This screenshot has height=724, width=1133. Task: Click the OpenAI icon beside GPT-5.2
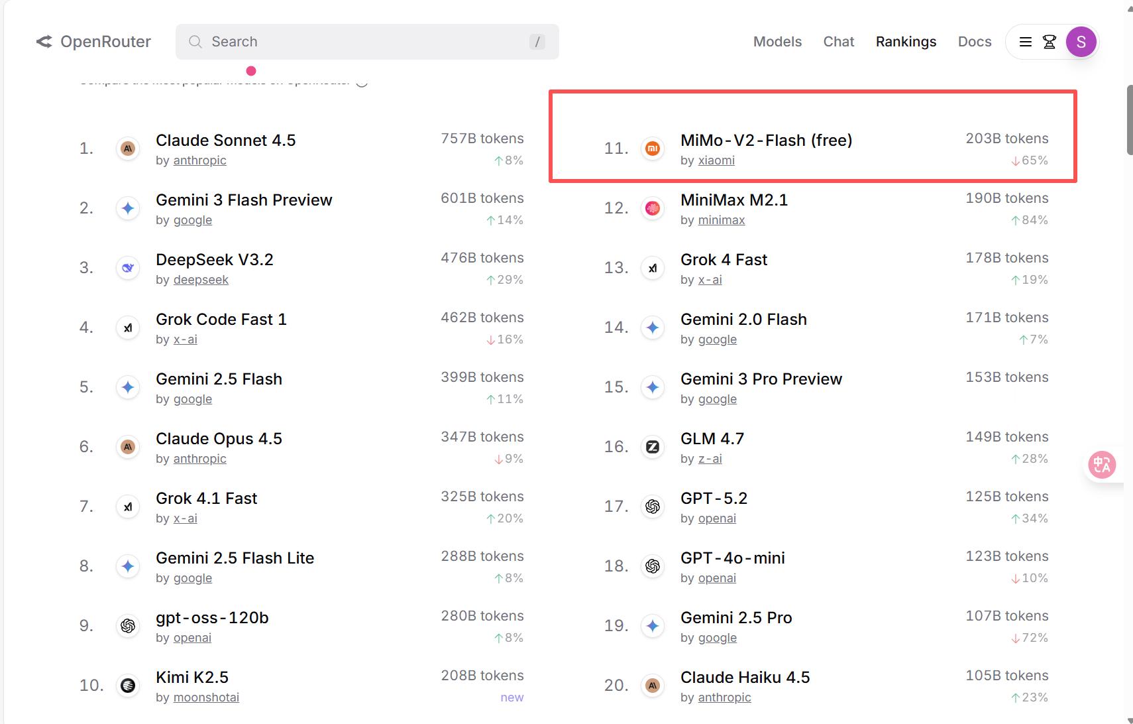click(x=653, y=507)
